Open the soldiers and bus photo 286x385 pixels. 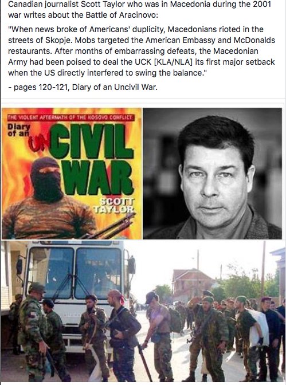143,311
